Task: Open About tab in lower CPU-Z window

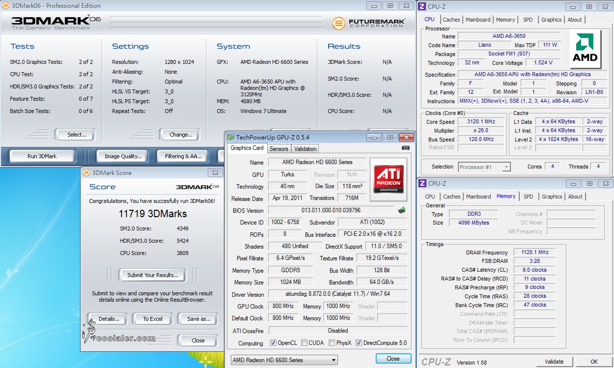Action: [x=575, y=197]
